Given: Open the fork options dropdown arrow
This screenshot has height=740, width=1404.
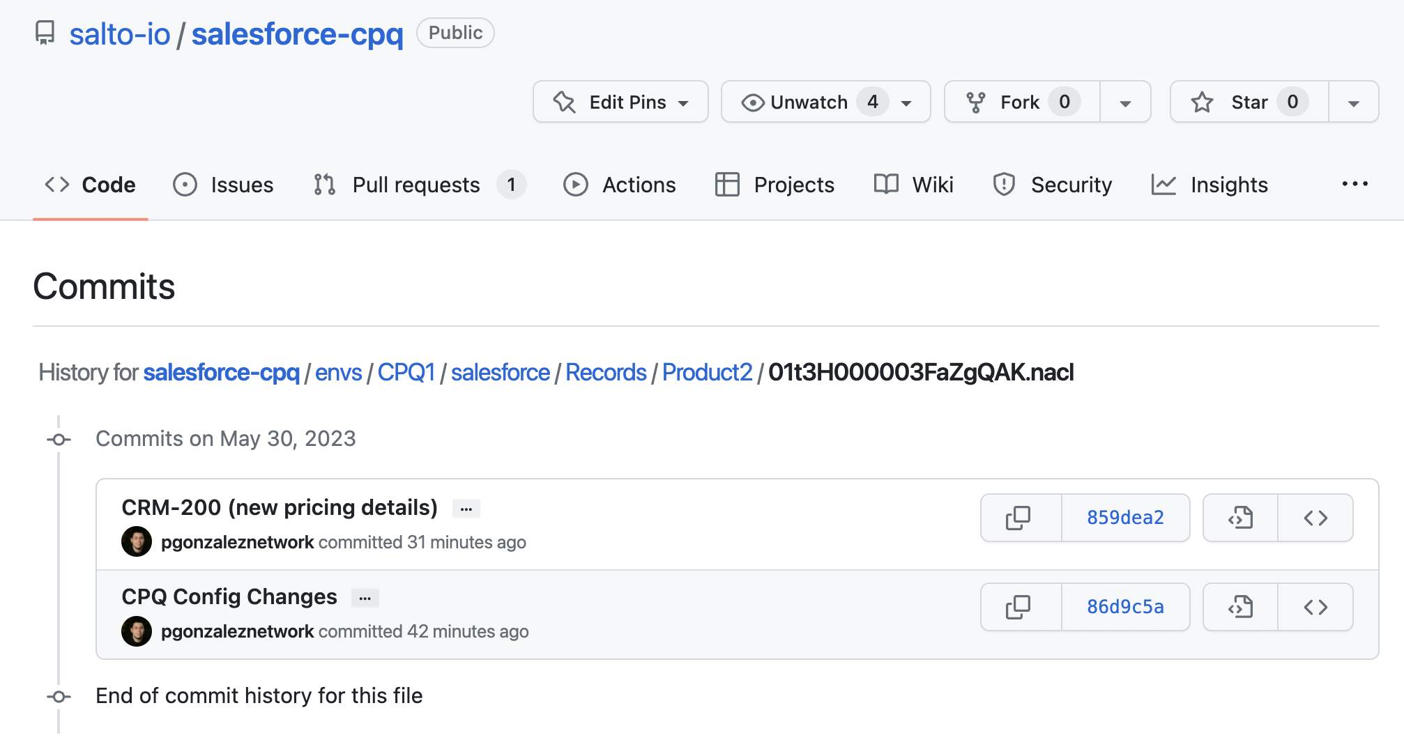Looking at the screenshot, I should point(1125,103).
